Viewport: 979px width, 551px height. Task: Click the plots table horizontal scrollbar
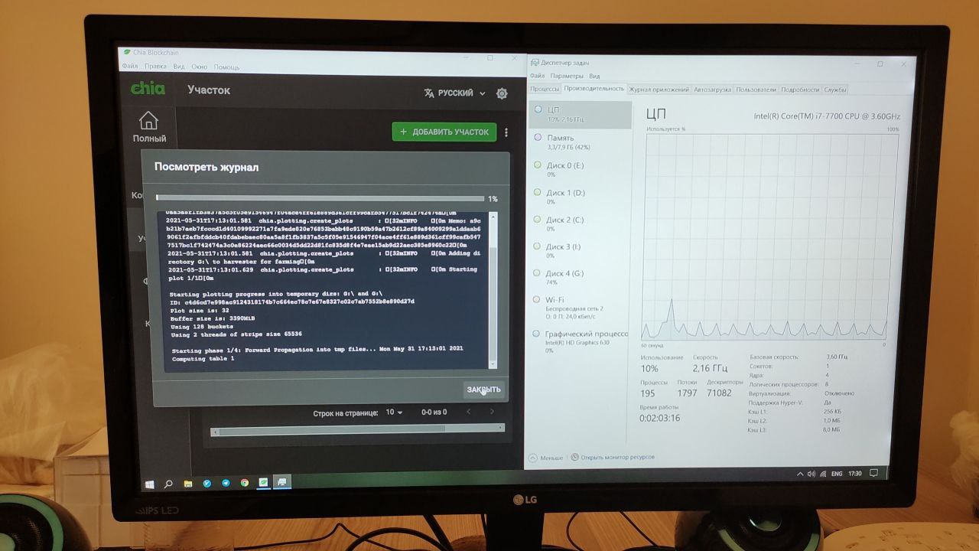[359, 432]
